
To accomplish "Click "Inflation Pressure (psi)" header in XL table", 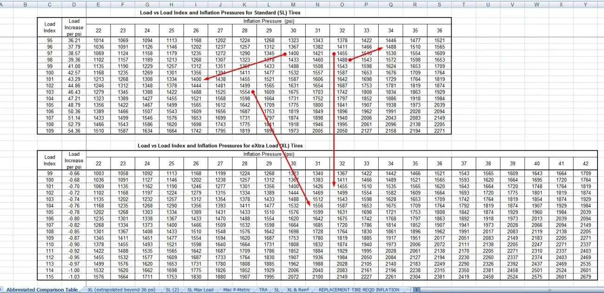I will click(x=269, y=154).
